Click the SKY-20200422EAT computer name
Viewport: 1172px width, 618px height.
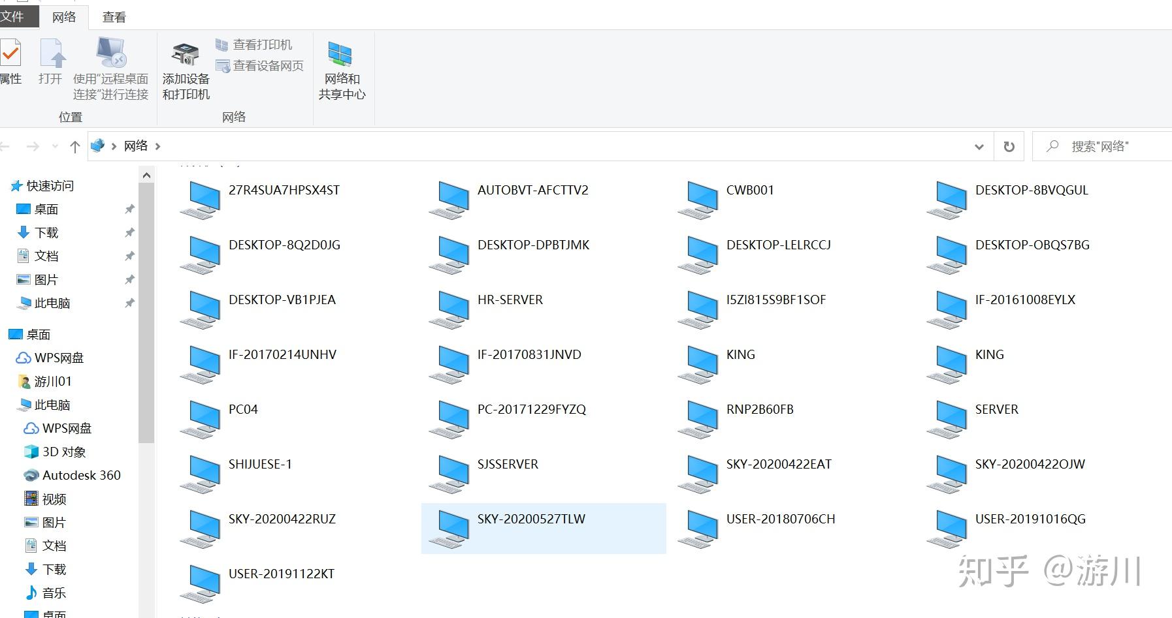tap(779, 465)
